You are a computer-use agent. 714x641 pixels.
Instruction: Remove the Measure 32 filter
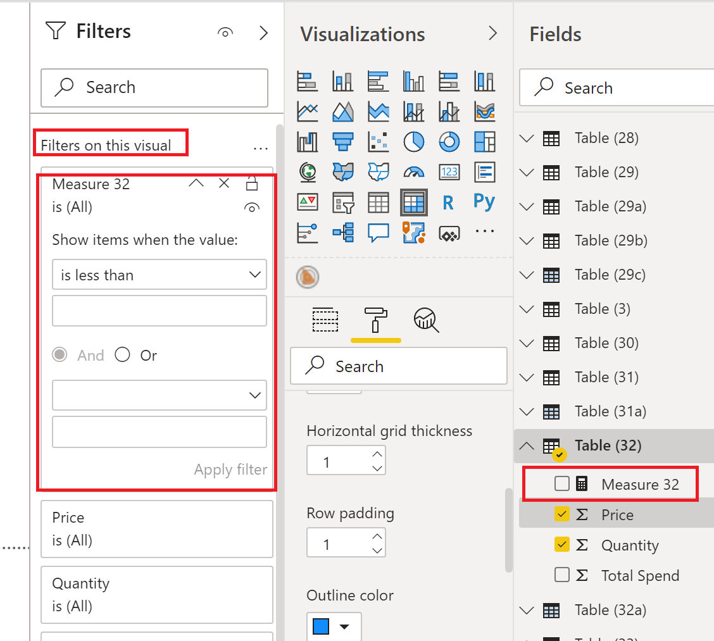pyautogui.click(x=224, y=183)
